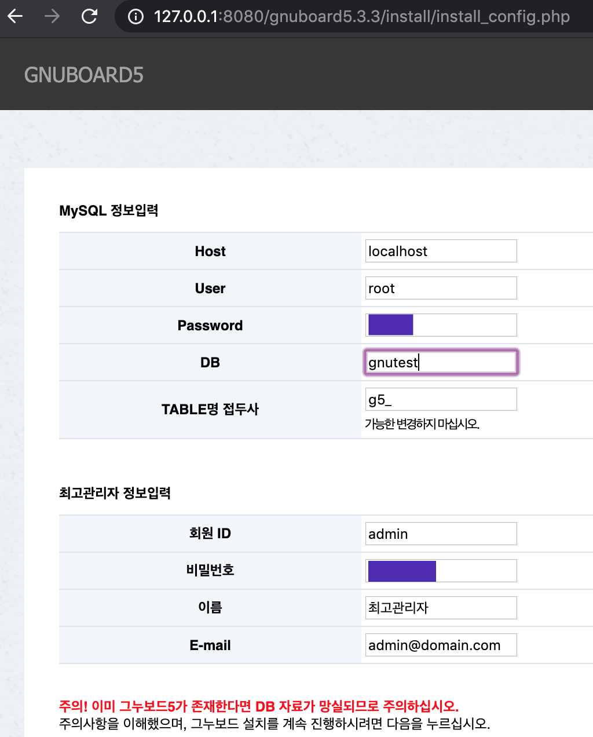Click the notice text starting '주의사항을 이해했으며'
Viewport: 593px width, 737px height.
(274, 724)
